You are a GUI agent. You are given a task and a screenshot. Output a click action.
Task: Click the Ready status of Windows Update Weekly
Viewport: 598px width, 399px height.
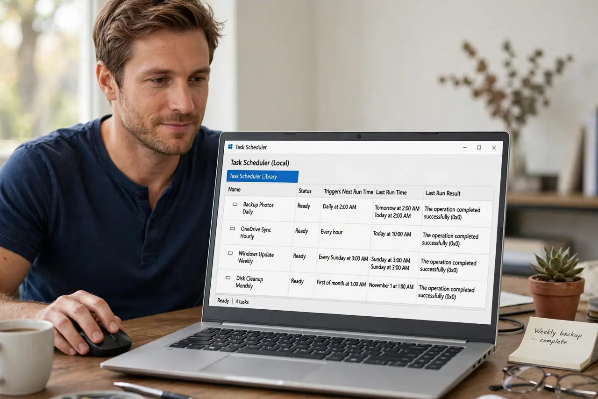[x=299, y=256]
